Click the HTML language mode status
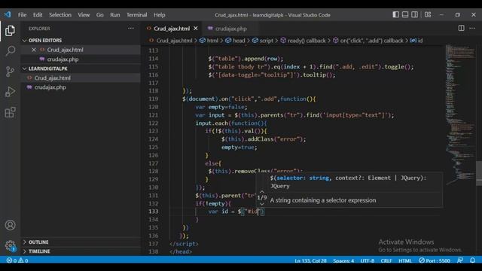Screen dimensions: 482x271 [x=405, y=260]
